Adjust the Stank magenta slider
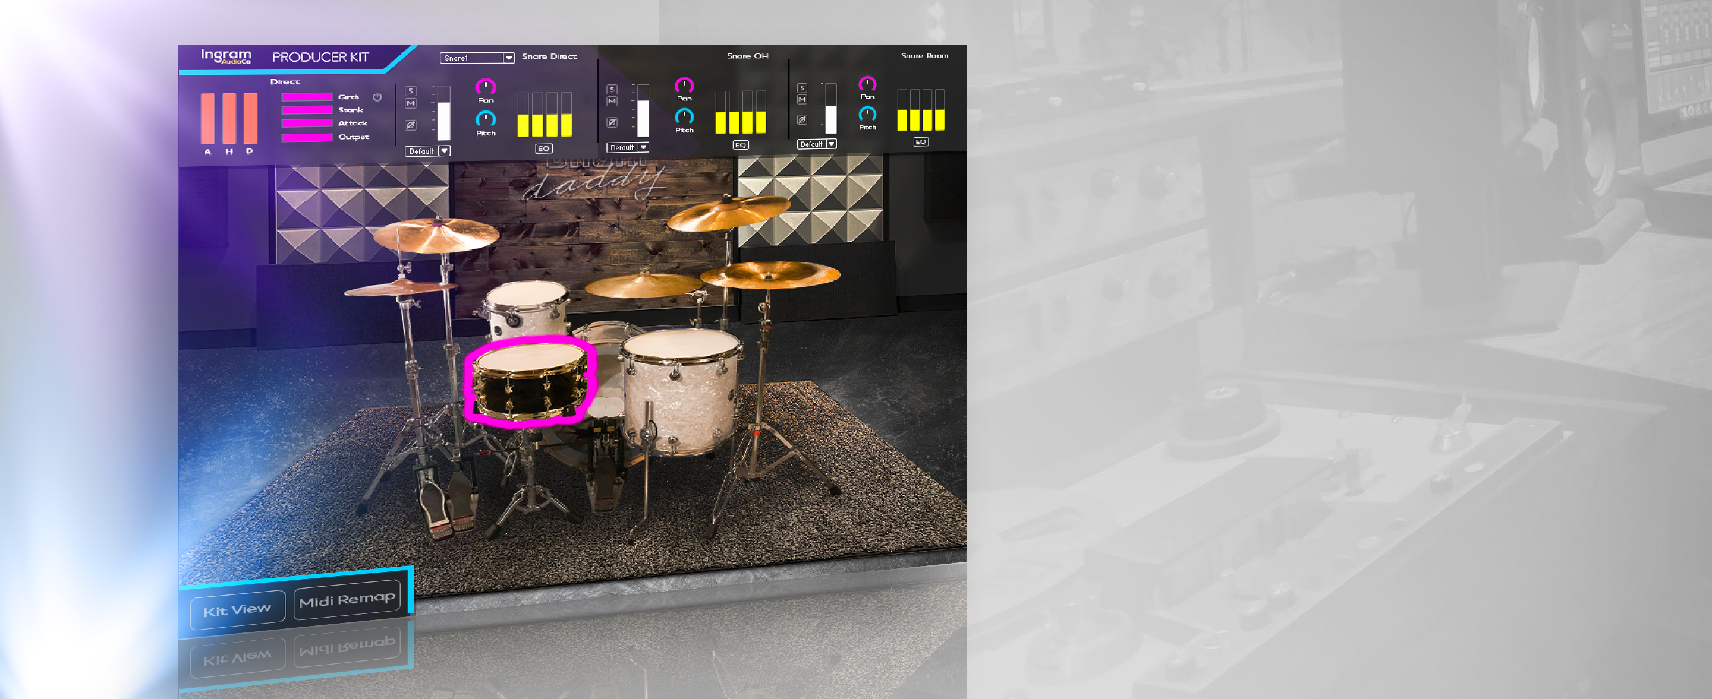Screen dimensions: 1712x699 [x=307, y=110]
